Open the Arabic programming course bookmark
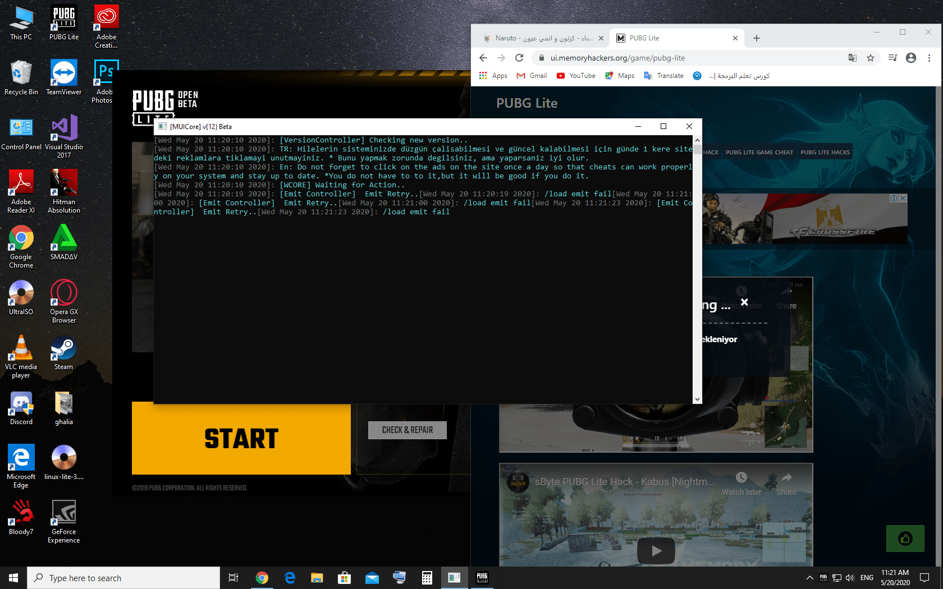This screenshot has height=589, width=943. (x=731, y=76)
